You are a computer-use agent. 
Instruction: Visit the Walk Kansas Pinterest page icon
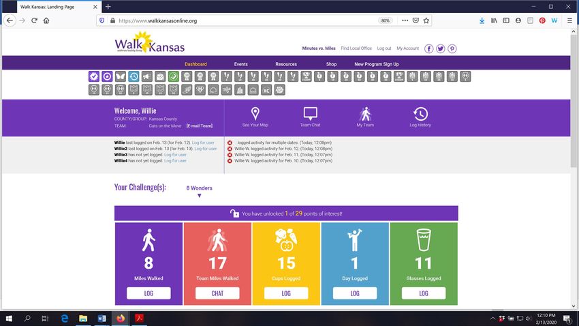[x=452, y=49]
